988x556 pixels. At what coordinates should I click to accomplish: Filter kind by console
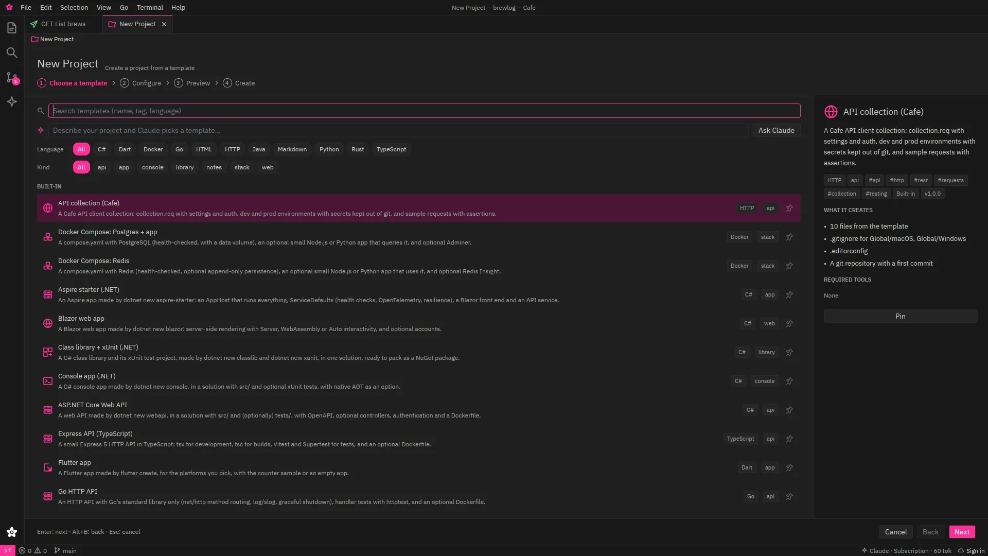[153, 167]
